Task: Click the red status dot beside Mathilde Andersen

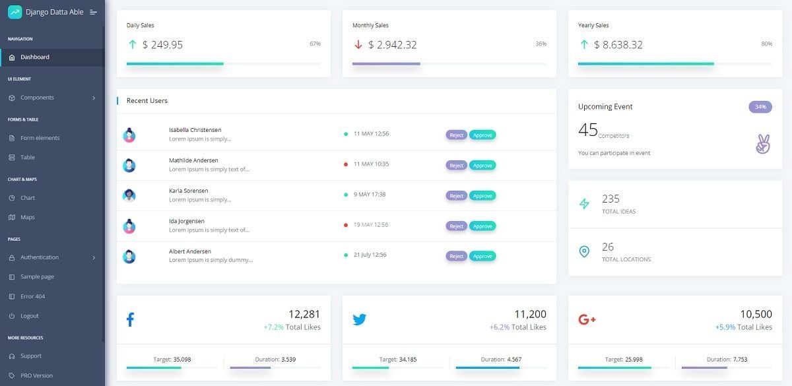Action: tap(345, 164)
